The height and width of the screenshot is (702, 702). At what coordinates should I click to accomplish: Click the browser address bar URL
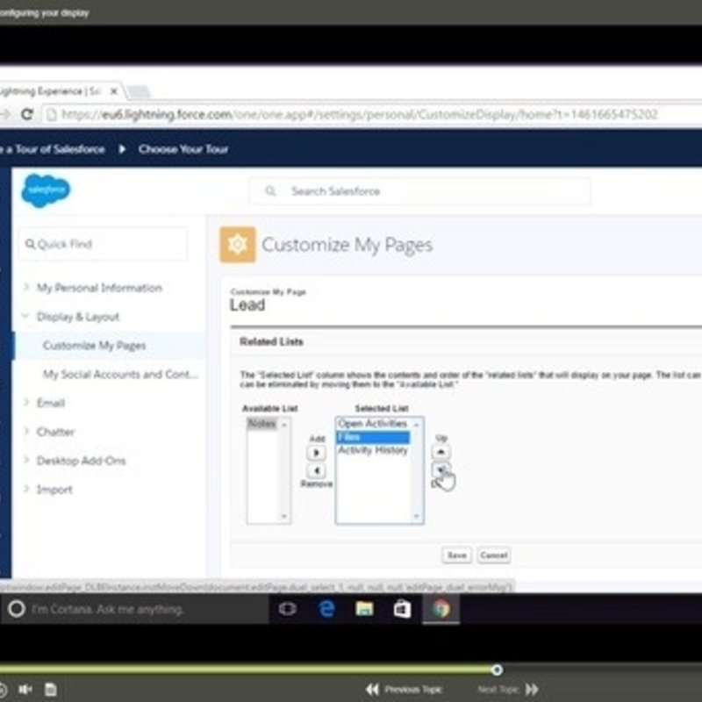coord(360,115)
